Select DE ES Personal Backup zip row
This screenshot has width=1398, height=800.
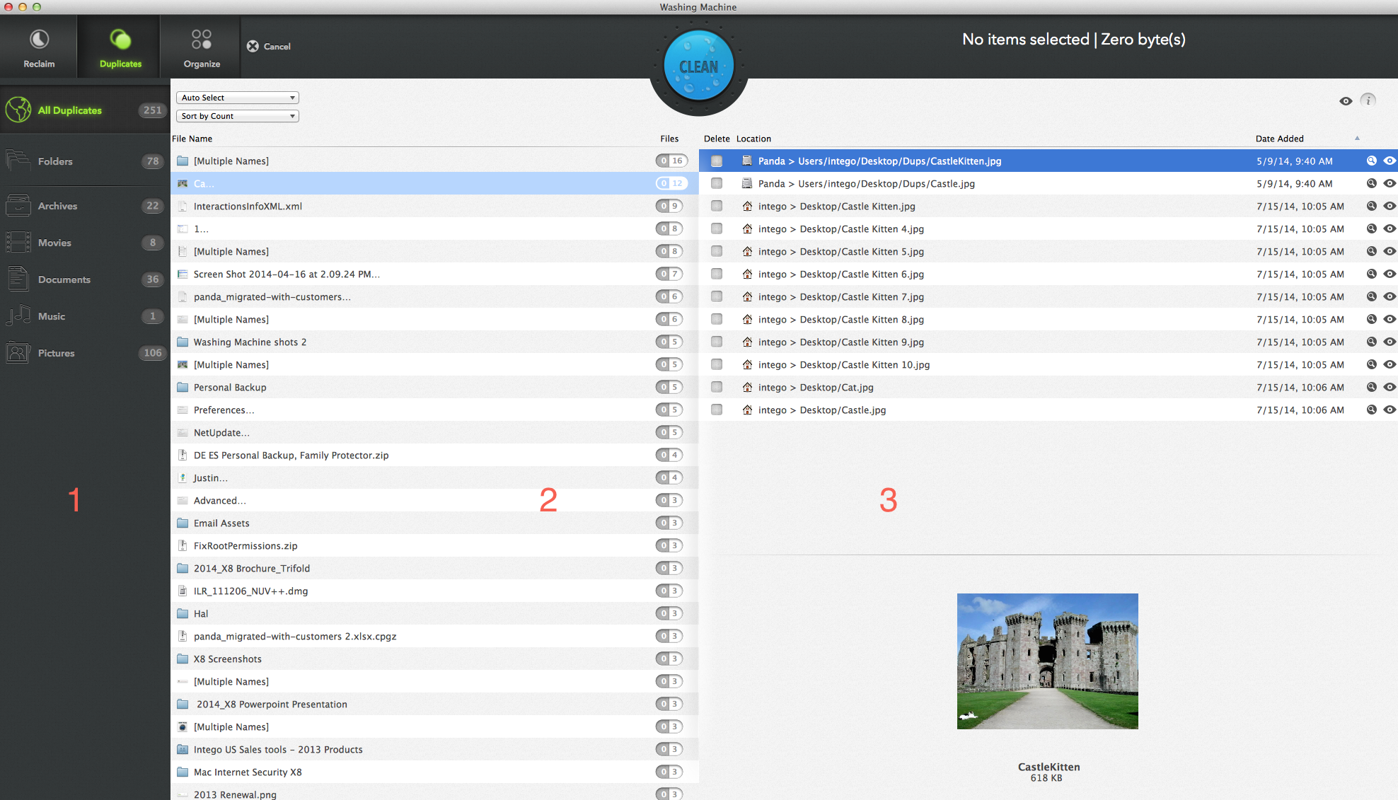point(434,456)
